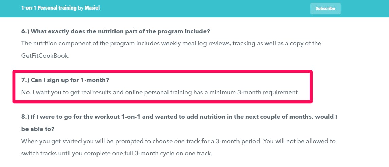Click the line starting 'switch tracks until'
The width and height of the screenshot is (389, 167).
click(117, 153)
